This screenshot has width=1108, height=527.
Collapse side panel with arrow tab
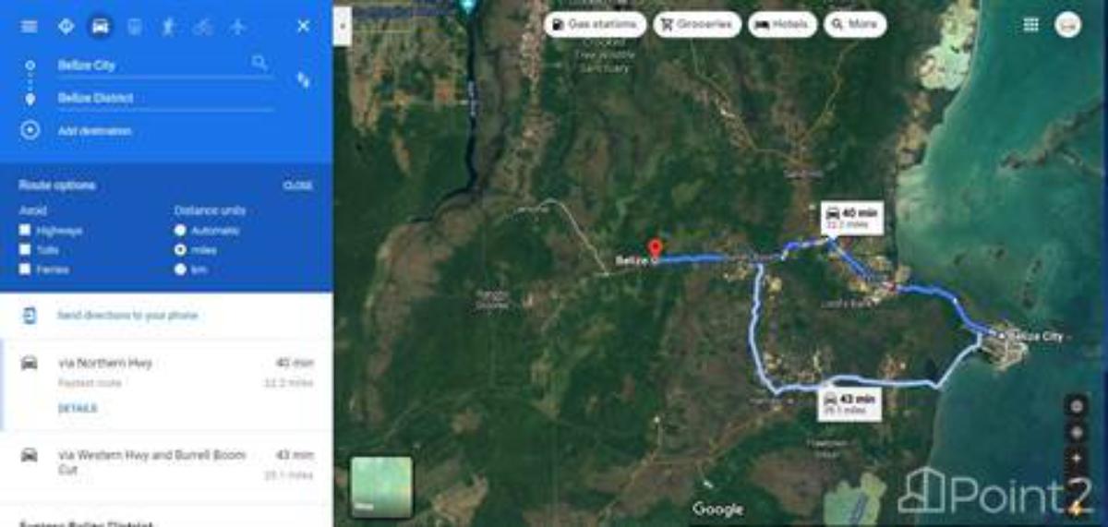coord(342,26)
